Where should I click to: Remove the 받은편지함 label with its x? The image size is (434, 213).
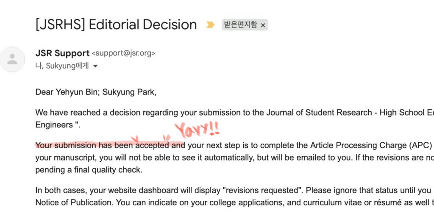[263, 25]
